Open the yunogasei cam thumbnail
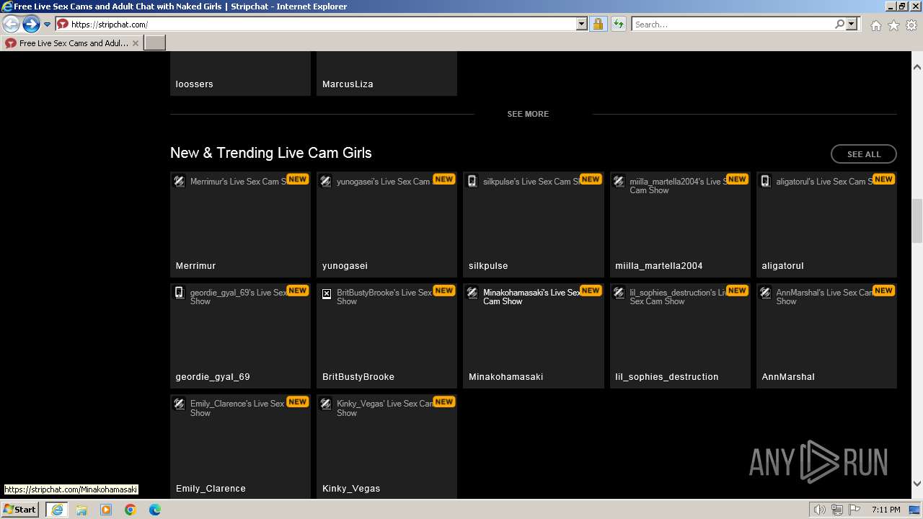 click(387, 224)
